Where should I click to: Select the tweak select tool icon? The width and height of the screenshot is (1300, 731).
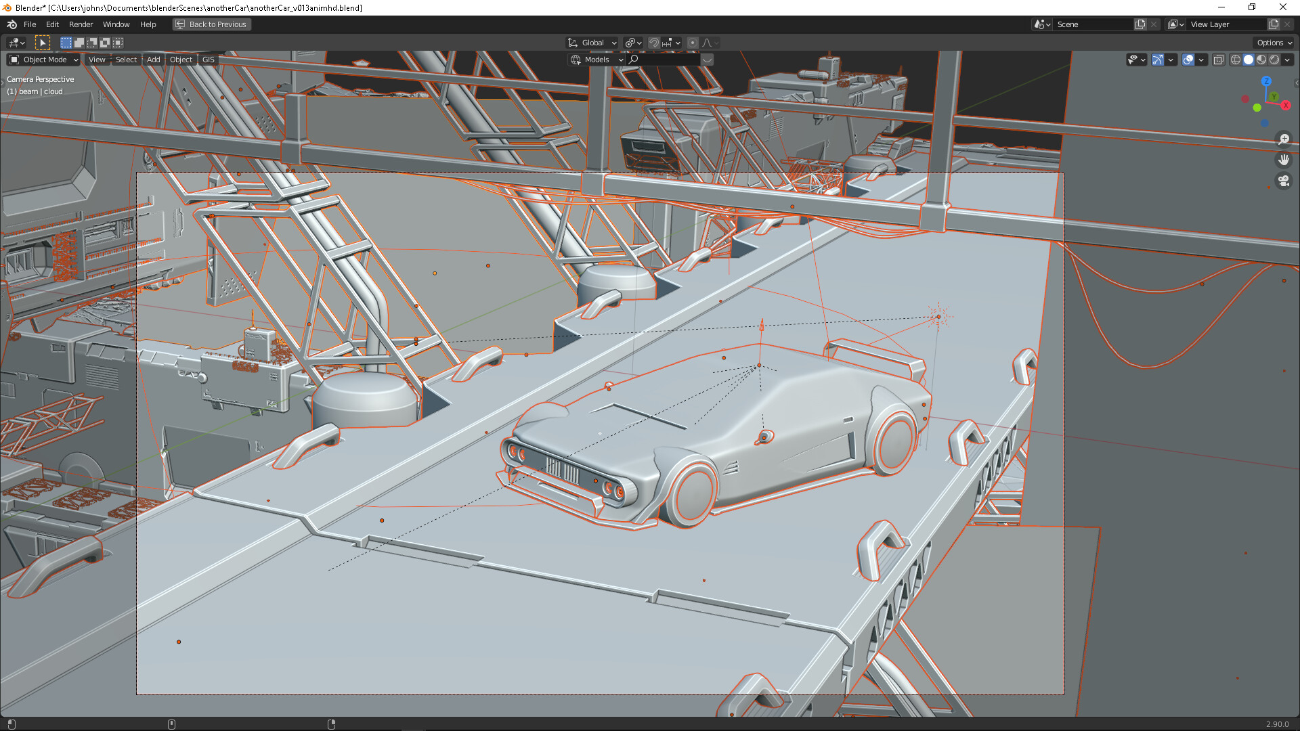tap(43, 43)
